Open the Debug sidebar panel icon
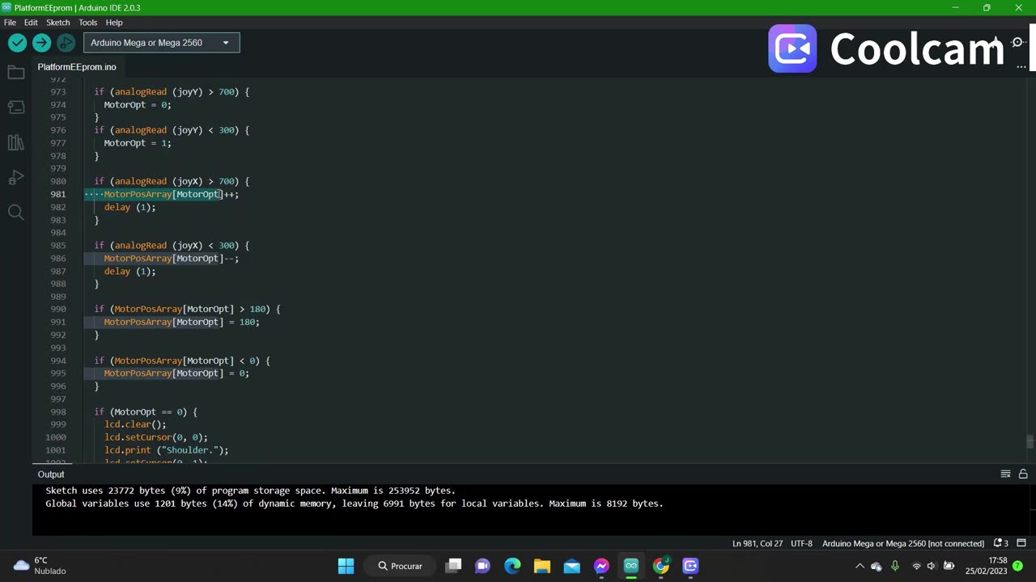 click(x=15, y=178)
